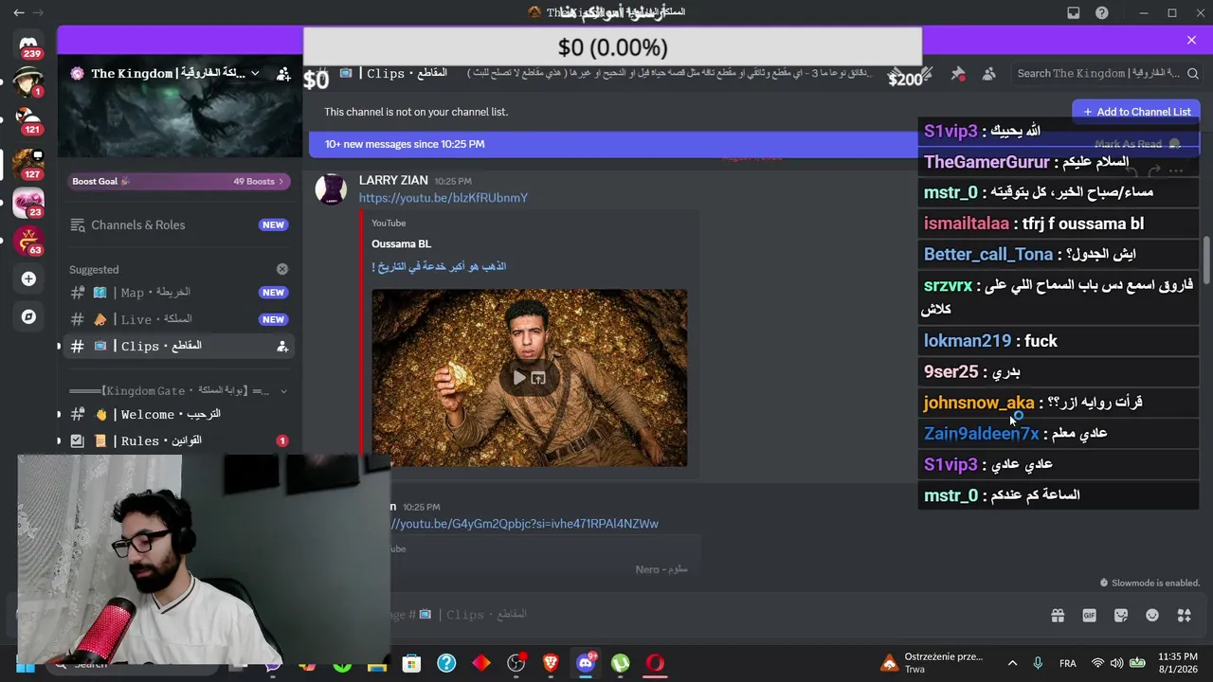
Task: Open the sticker picker
Action: point(1121,616)
